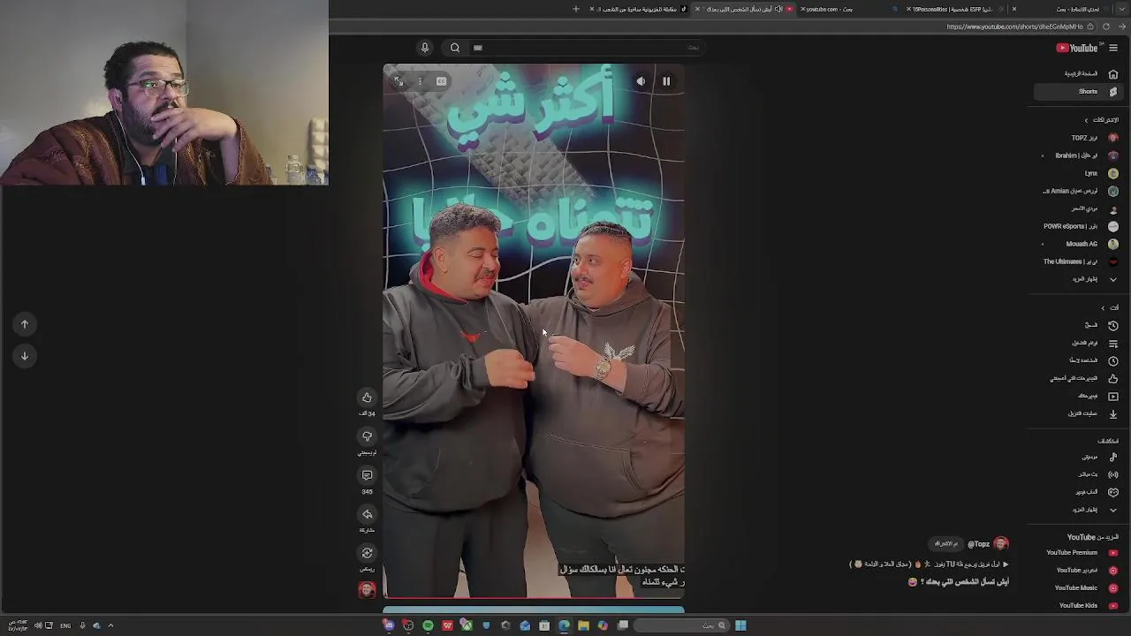Open the sound source thumbnail under Remix

(x=368, y=589)
